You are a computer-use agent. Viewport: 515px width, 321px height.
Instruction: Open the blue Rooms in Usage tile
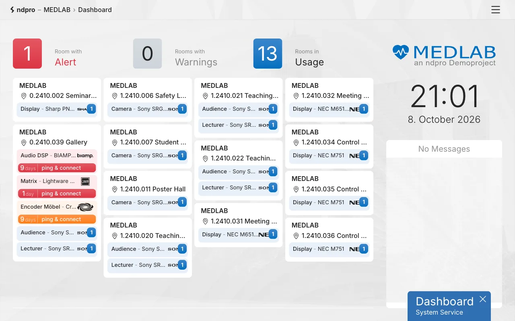(x=268, y=53)
